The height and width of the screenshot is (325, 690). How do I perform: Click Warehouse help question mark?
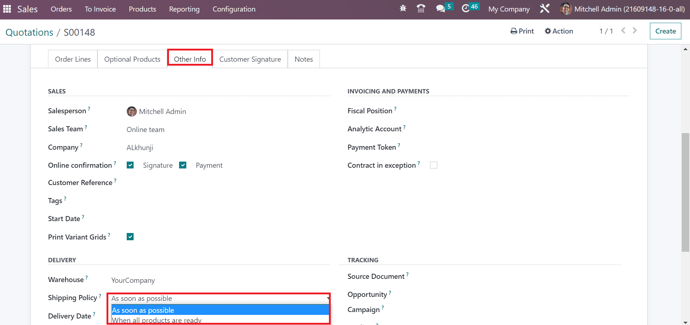[x=87, y=277]
